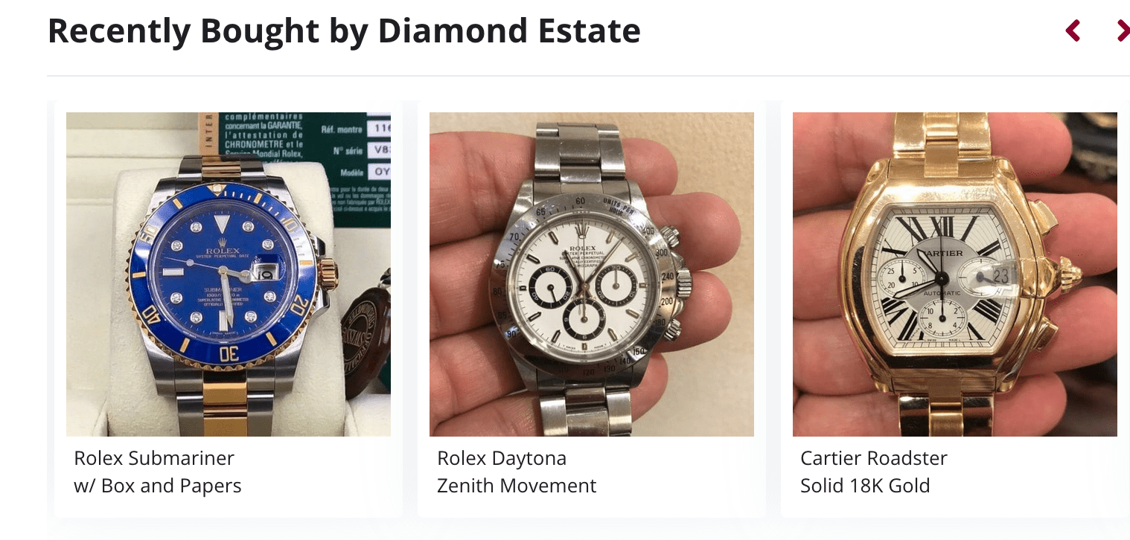Click the "w/ Box and Papers" subtitle
Viewport: 1130px width, 540px height.
[158, 486]
